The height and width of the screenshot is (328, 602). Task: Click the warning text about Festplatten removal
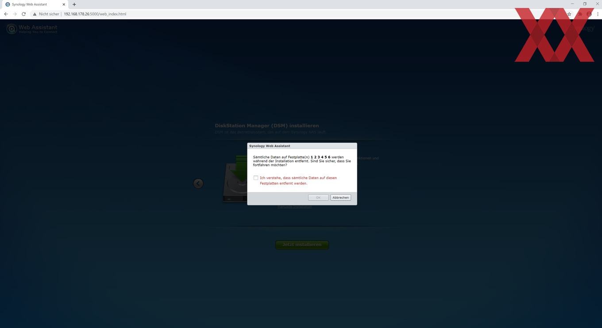(x=298, y=180)
